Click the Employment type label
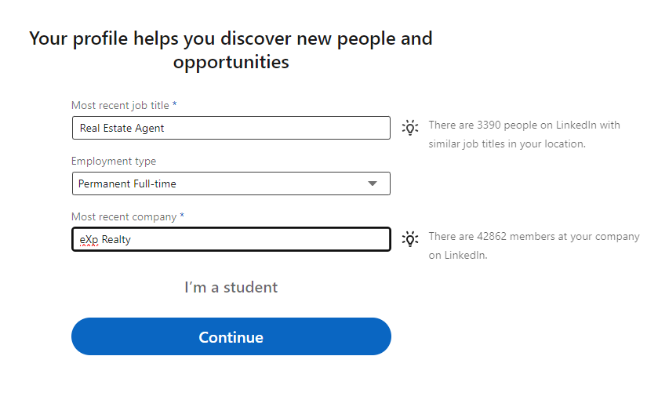658x396 pixels. 114,161
